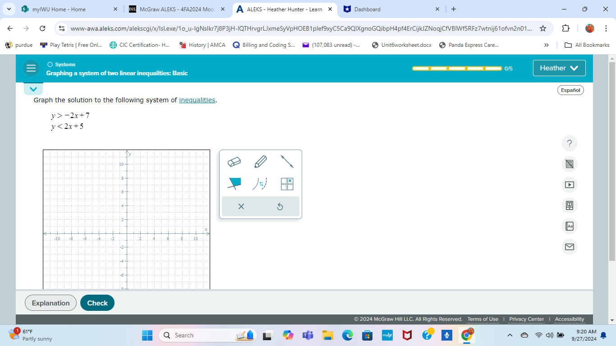Open the Heather account dropdown
The width and height of the screenshot is (616, 346).
point(559,68)
